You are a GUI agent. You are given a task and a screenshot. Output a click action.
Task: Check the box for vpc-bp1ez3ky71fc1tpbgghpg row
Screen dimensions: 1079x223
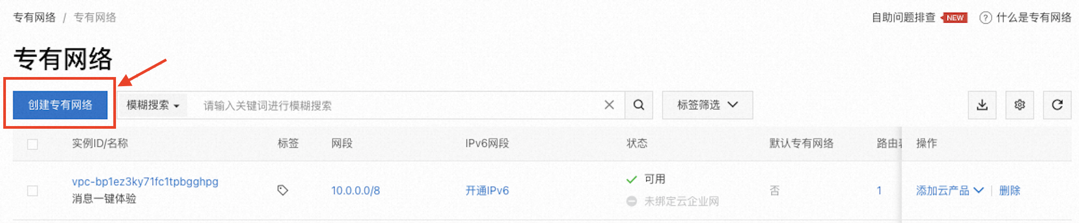[32, 191]
